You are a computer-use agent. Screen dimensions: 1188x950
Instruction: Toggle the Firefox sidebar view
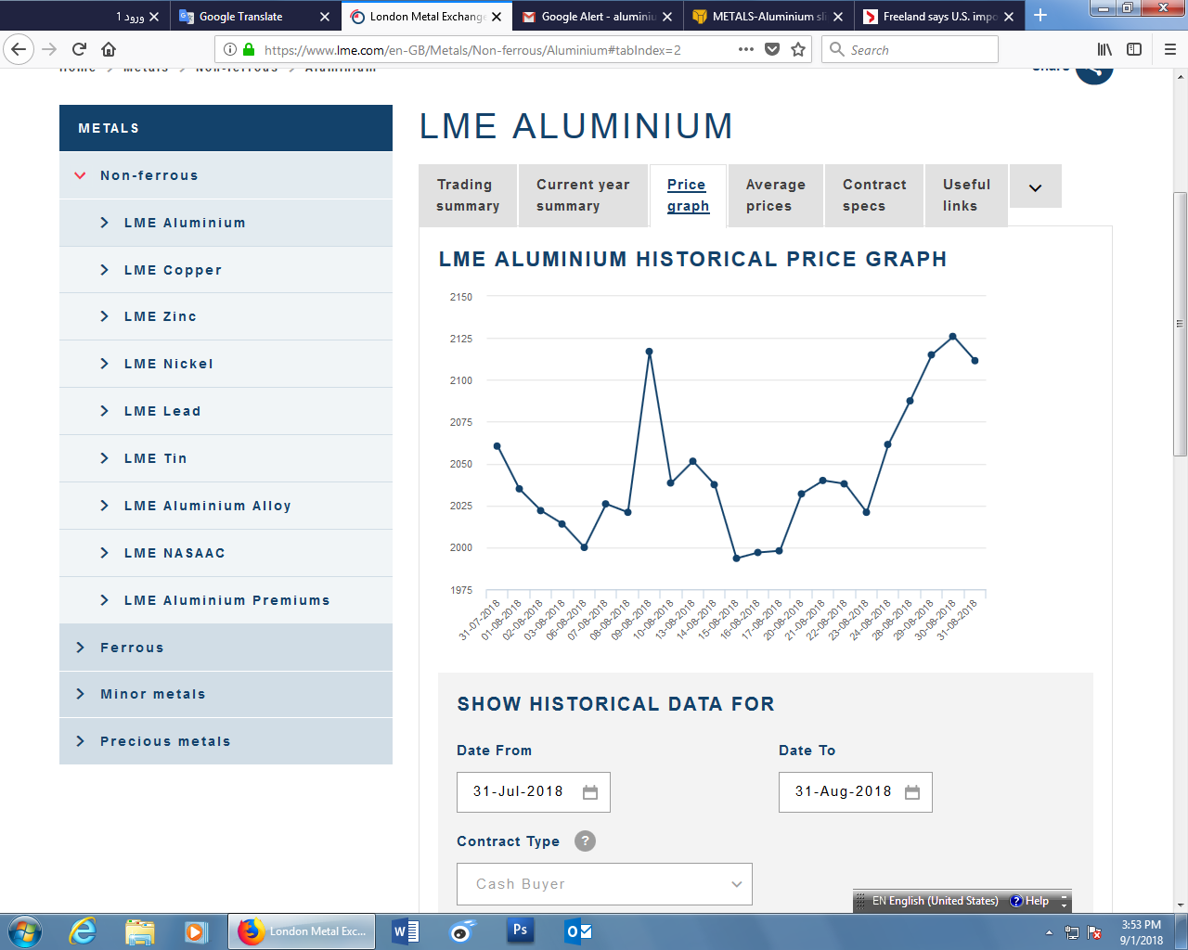coord(1134,49)
